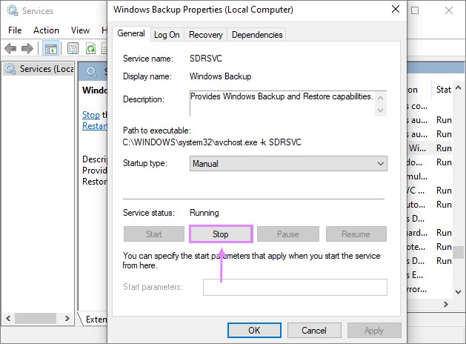
Task: Toggle the Show/Hide Console Tree icon
Action: tap(51, 49)
